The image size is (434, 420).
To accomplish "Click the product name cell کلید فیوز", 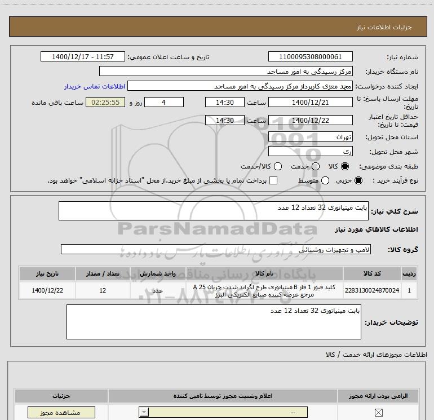I will pos(264,290).
